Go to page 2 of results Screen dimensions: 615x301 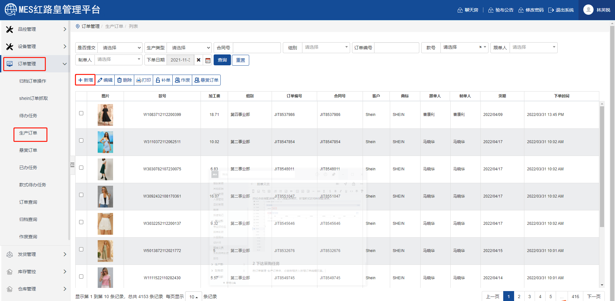tap(519, 297)
